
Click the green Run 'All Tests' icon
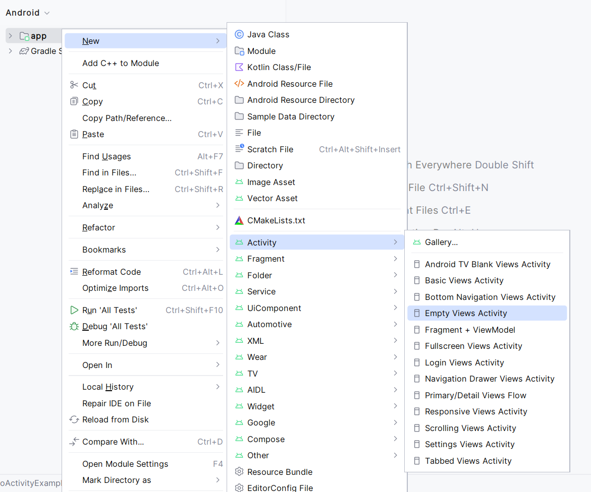click(74, 310)
